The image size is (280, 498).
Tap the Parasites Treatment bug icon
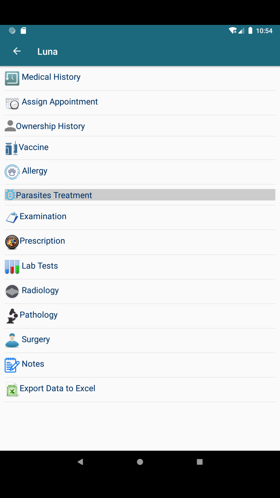click(x=10, y=195)
